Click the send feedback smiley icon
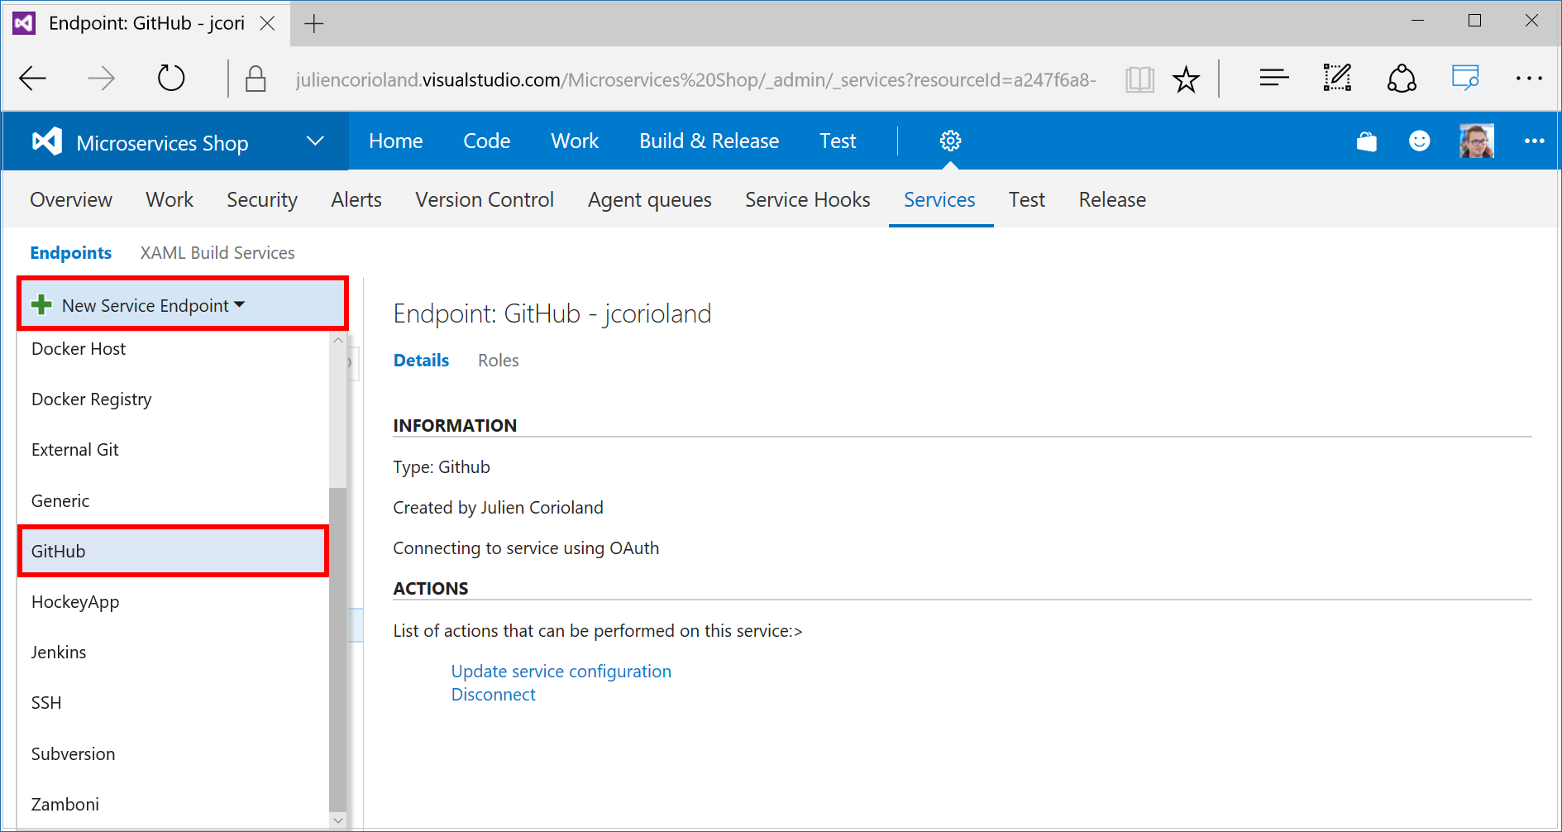 coord(1419,141)
